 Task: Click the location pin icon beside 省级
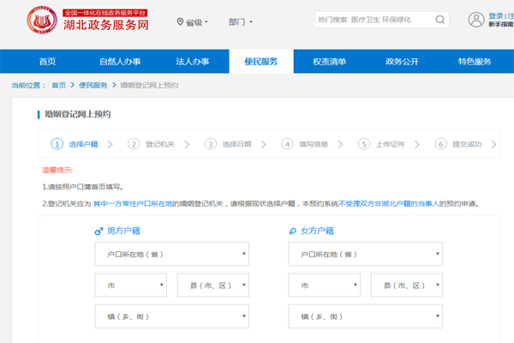click(x=180, y=21)
